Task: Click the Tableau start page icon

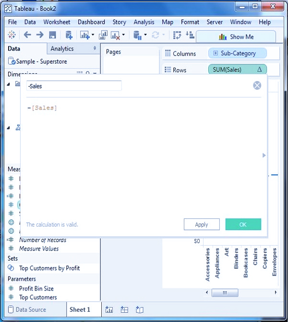Action: click(12, 35)
